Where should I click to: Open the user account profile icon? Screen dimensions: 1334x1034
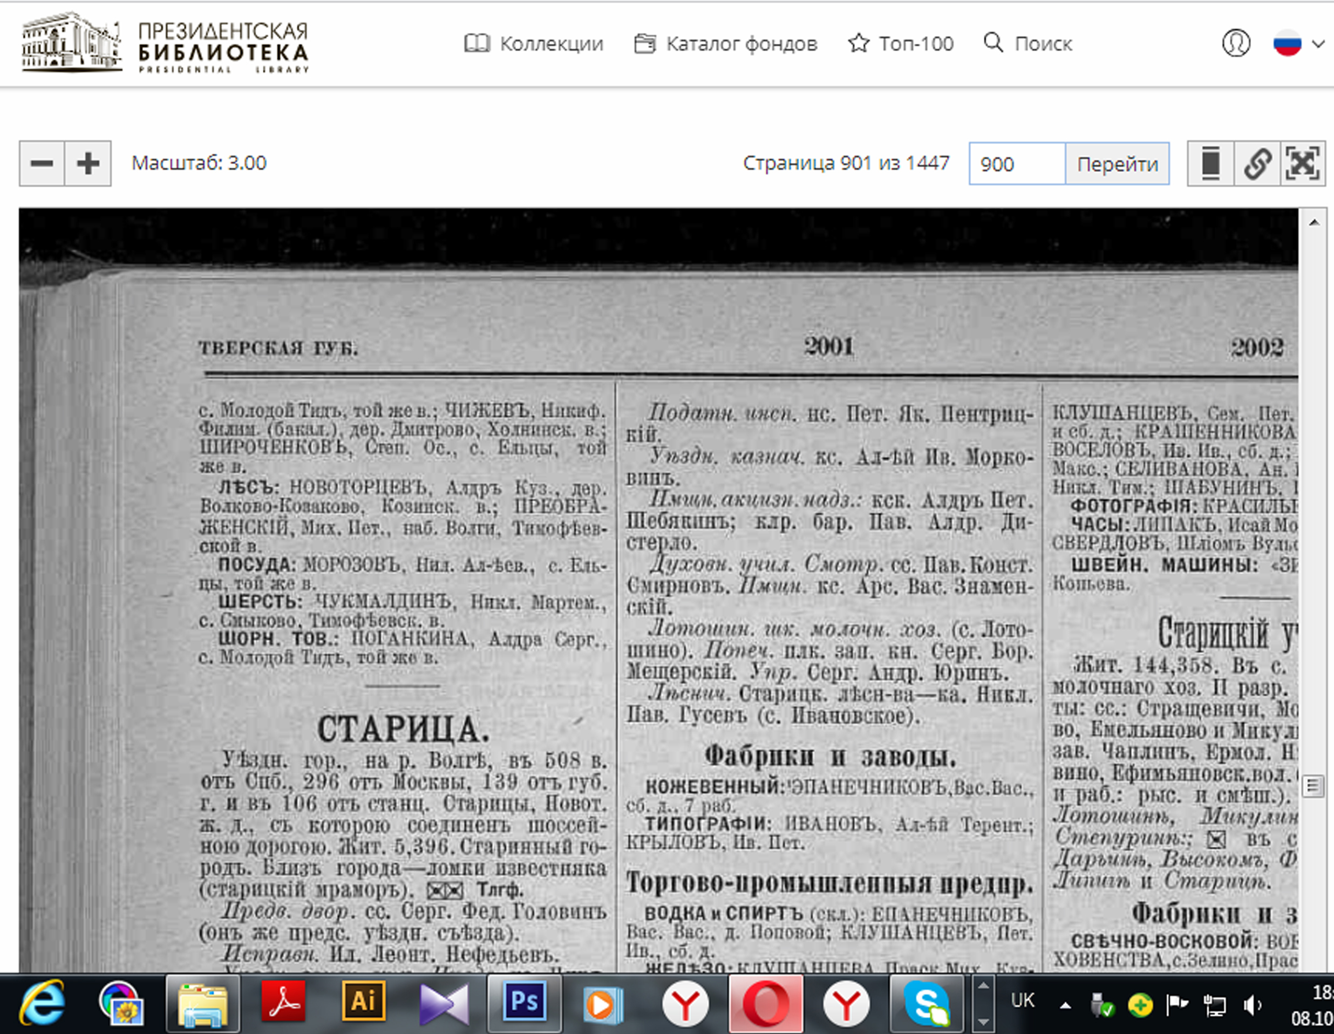(1236, 44)
